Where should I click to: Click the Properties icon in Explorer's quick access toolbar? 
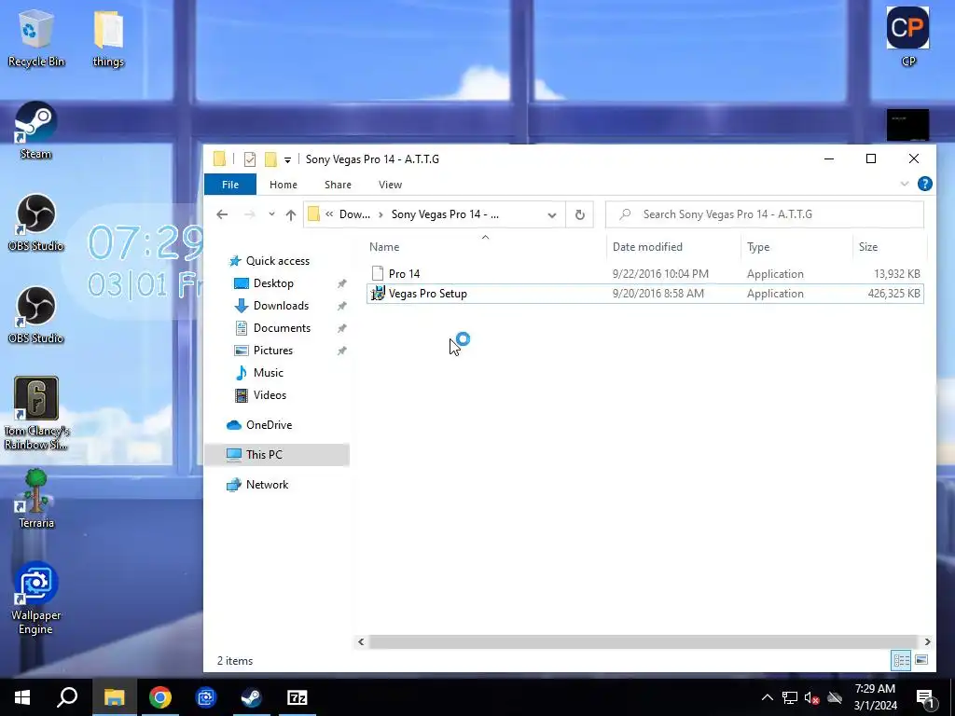tap(250, 159)
